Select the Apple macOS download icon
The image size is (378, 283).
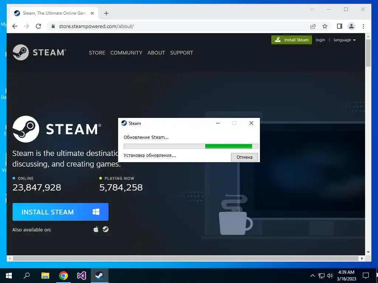[96, 229]
